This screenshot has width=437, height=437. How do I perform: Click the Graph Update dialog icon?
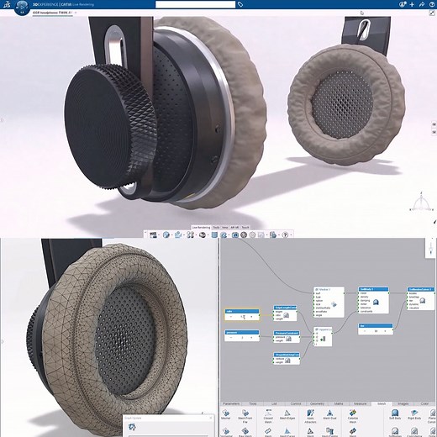(x=132, y=427)
